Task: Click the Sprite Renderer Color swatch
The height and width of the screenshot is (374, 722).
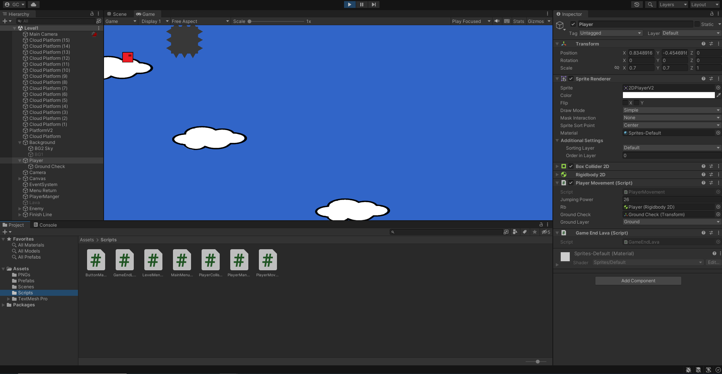Action: pos(668,95)
